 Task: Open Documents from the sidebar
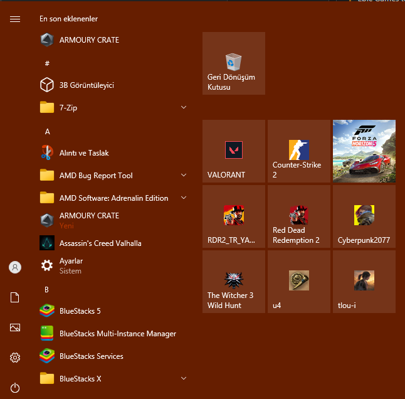point(14,297)
